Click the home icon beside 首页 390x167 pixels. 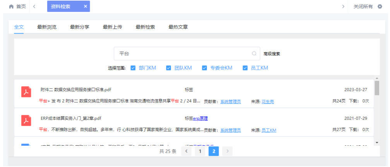[11, 7]
